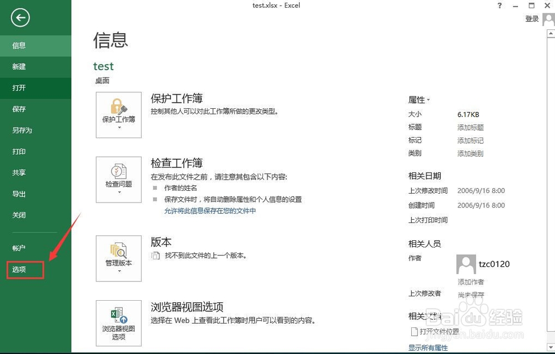Select 导出 in the sidebar
The width and height of the screenshot is (555, 354).
click(36, 194)
